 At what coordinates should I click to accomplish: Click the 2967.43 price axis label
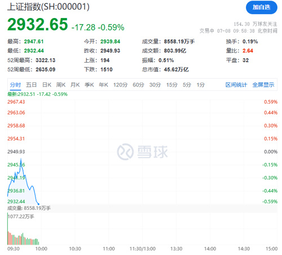tap(16, 102)
